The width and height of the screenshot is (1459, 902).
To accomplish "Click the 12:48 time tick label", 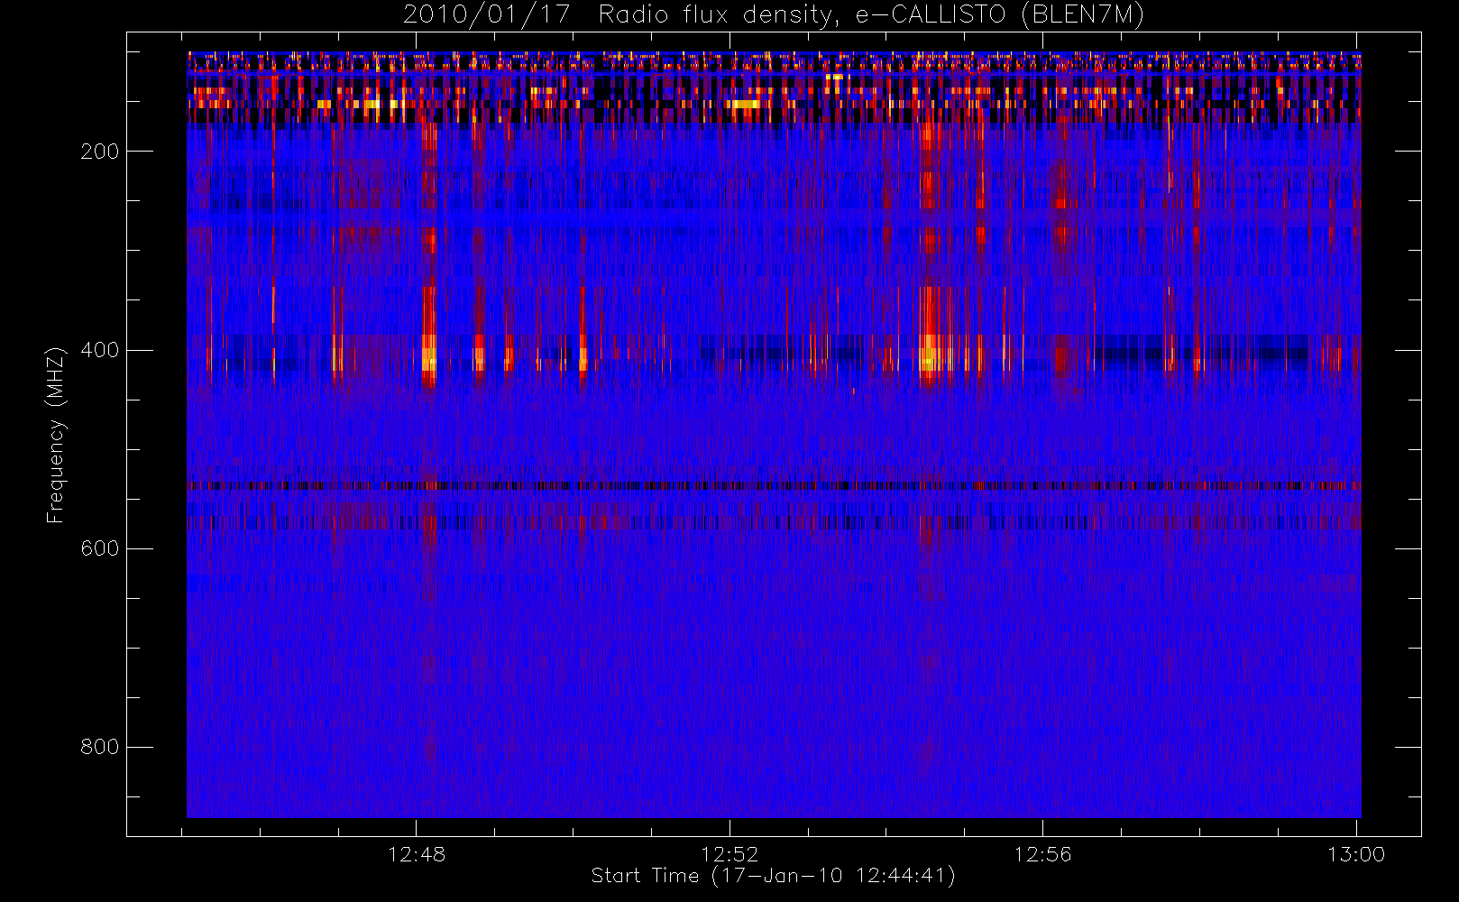I will (417, 854).
